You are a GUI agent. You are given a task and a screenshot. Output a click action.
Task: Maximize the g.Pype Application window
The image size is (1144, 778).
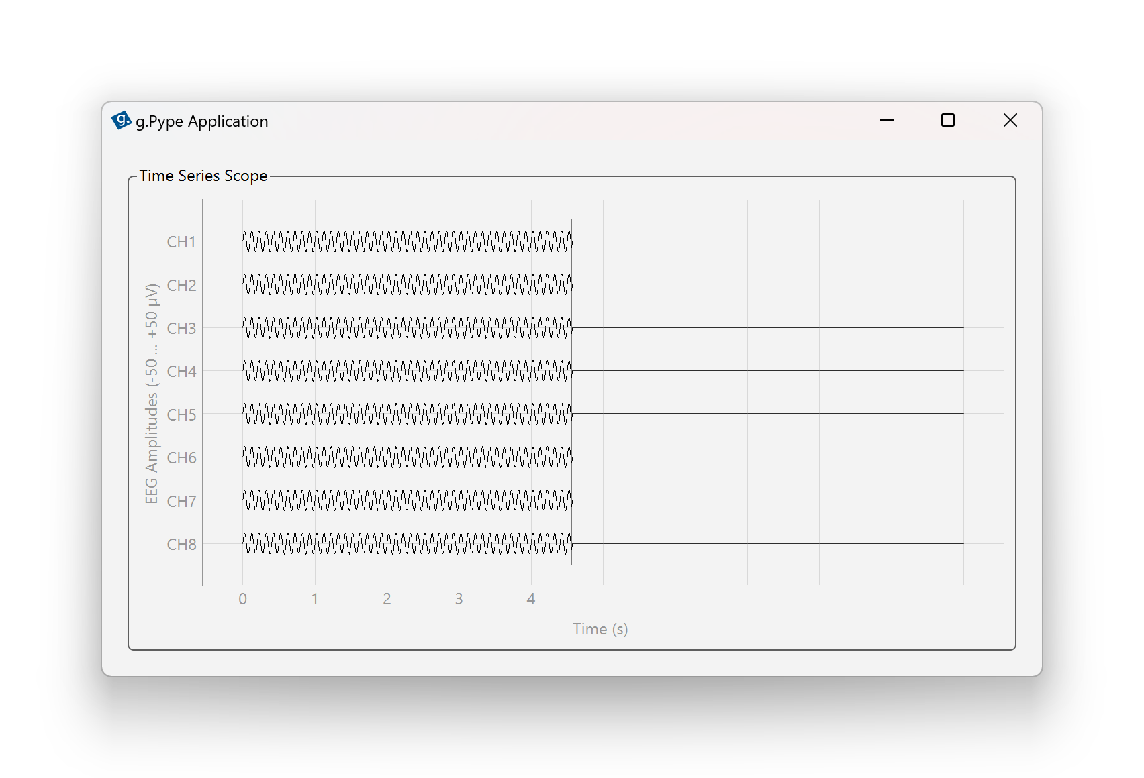coord(947,121)
